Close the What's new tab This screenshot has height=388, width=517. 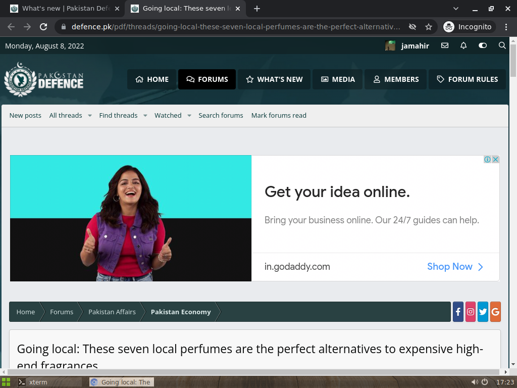pyautogui.click(x=117, y=9)
